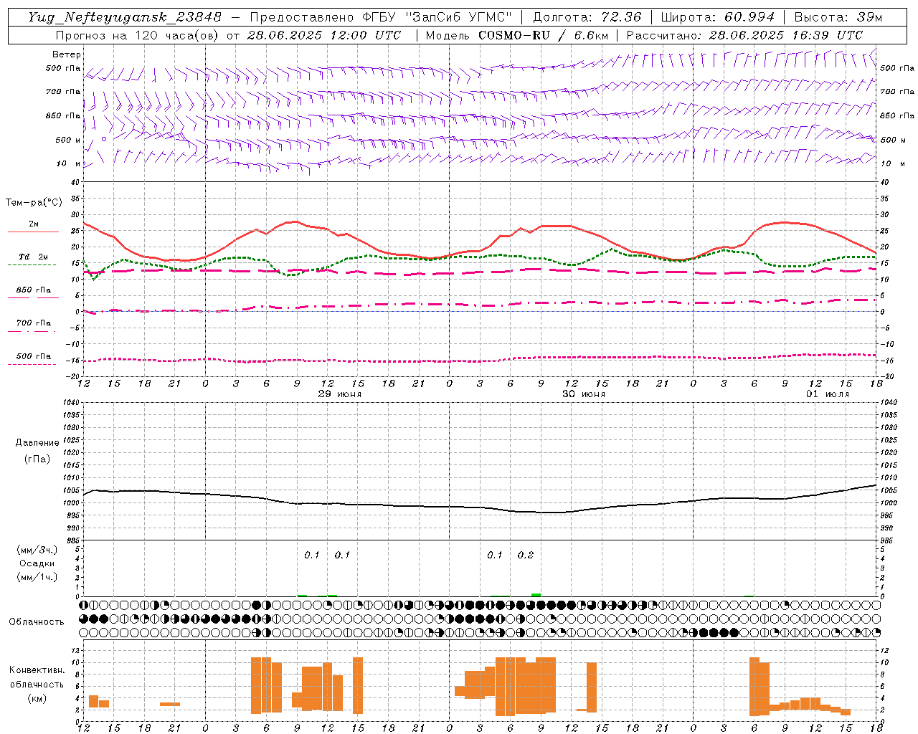This screenshot has height=734, width=918.
Task: Select the Давление pressure panel label
Action: click(37, 443)
